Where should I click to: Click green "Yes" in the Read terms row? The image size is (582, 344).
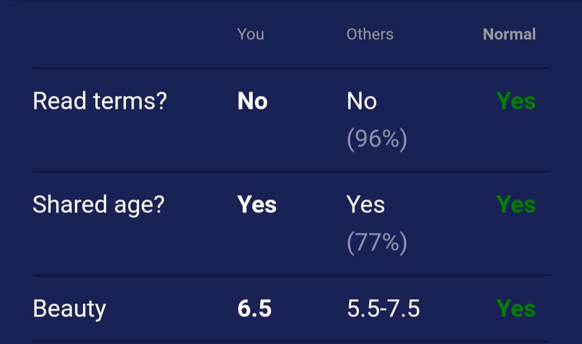pos(516,101)
